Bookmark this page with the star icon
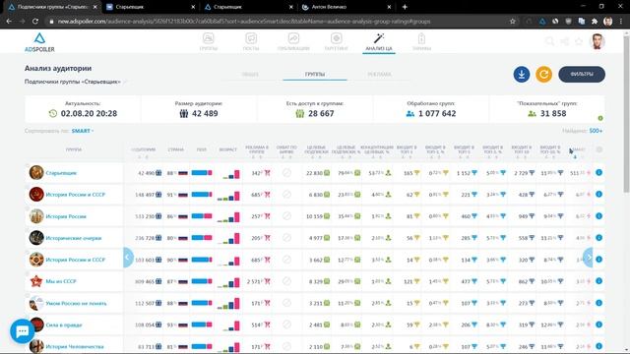Image resolution: width=630 pixels, height=354 pixels. (512, 22)
